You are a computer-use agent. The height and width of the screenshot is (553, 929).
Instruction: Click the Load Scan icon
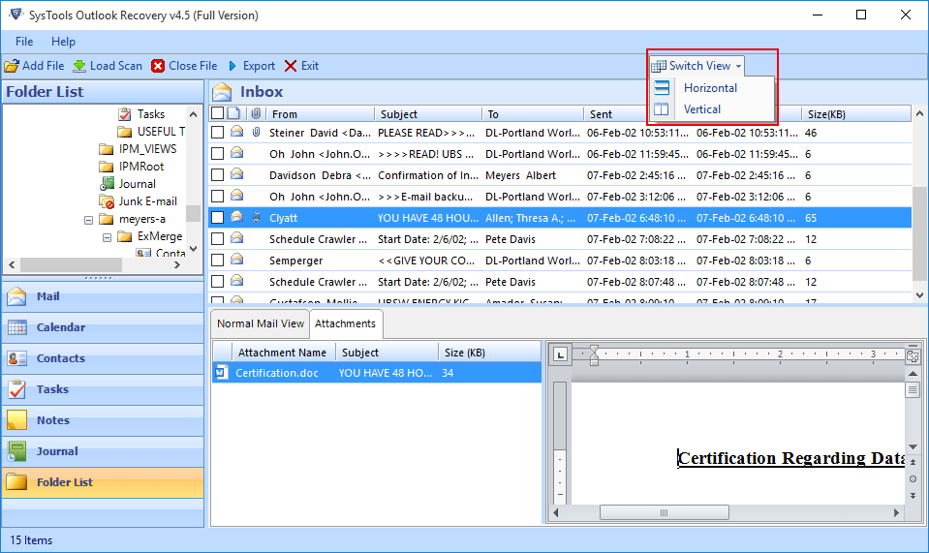coord(79,66)
